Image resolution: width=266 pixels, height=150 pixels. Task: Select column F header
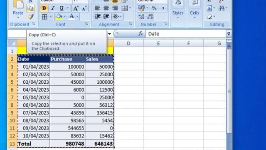(x=188, y=43)
